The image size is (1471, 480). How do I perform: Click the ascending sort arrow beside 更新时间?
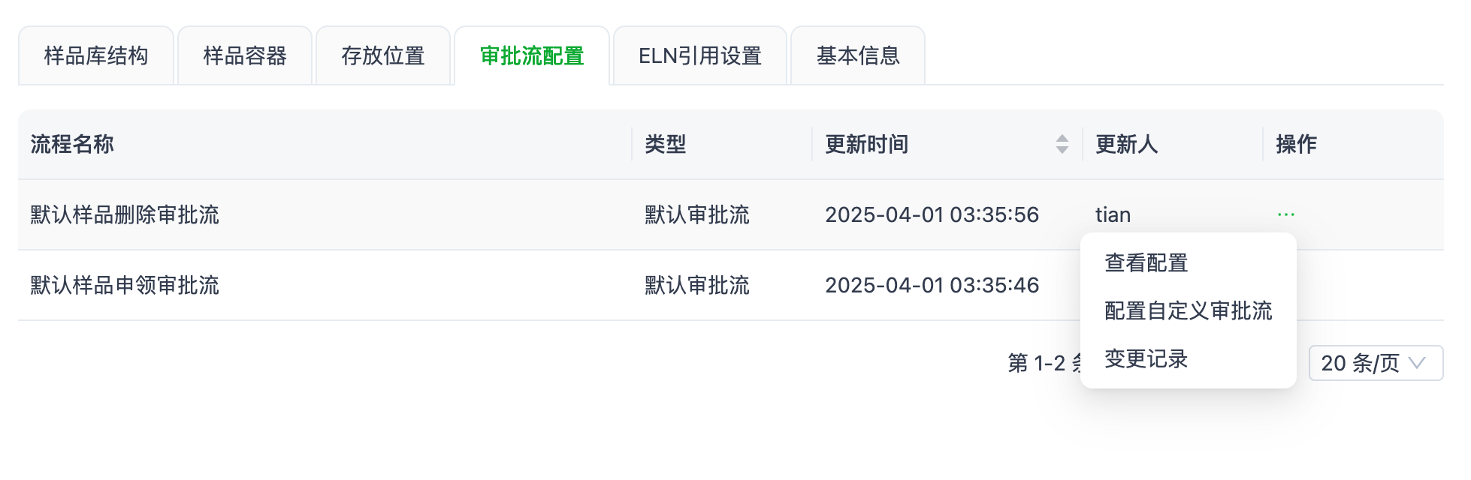click(1062, 139)
